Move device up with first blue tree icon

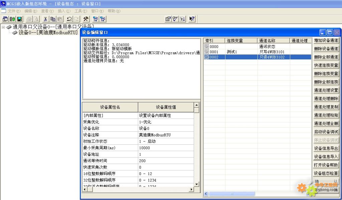(x=96, y=19)
